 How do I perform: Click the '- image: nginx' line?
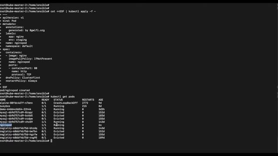pyautogui.click(x=16, y=55)
